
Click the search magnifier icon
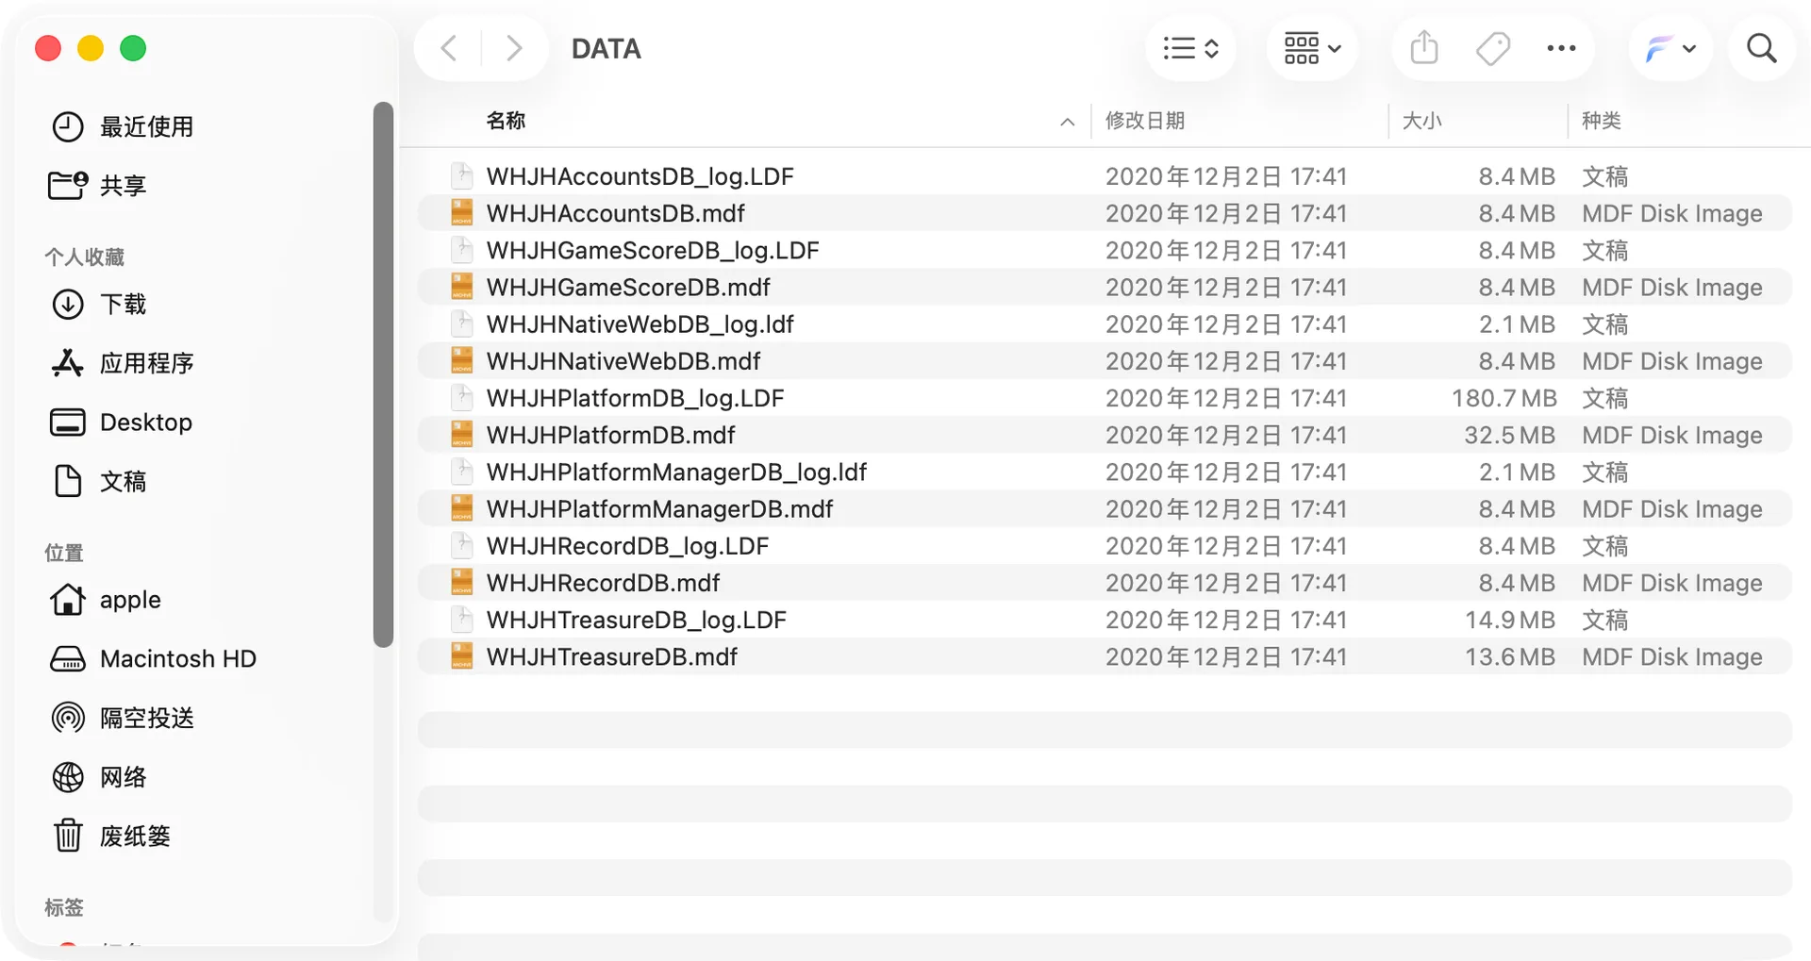[x=1761, y=48]
